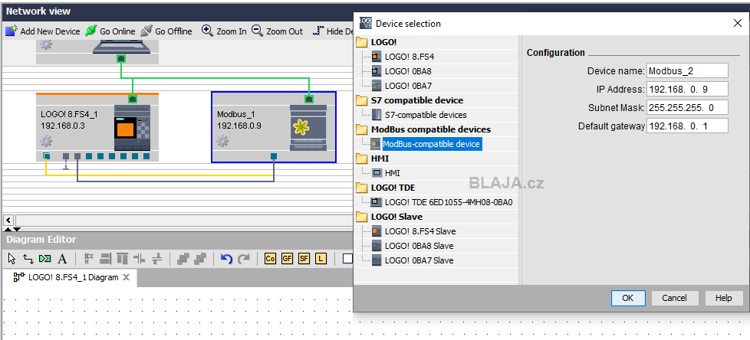Click distribute horizontally icon in Diagram Editor

(x=140, y=259)
